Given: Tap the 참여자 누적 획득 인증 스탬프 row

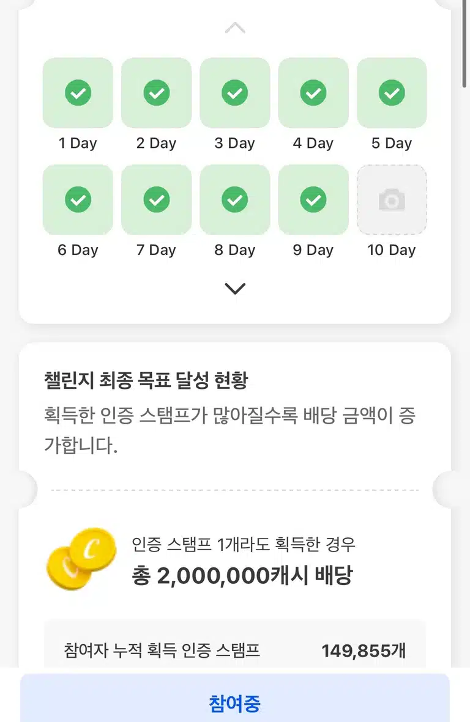Looking at the screenshot, I should [x=235, y=650].
